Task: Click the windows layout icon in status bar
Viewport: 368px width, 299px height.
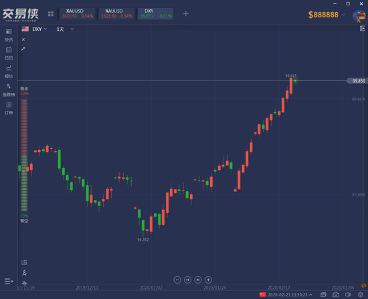Action: tap(323, 294)
